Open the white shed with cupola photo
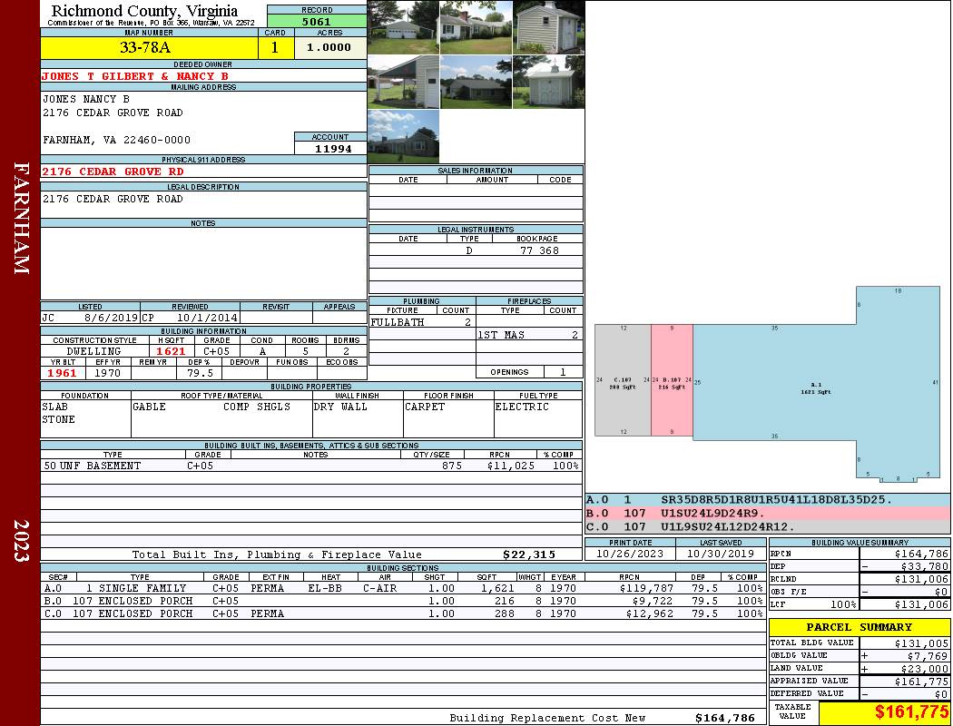The image size is (953, 726). (x=549, y=82)
